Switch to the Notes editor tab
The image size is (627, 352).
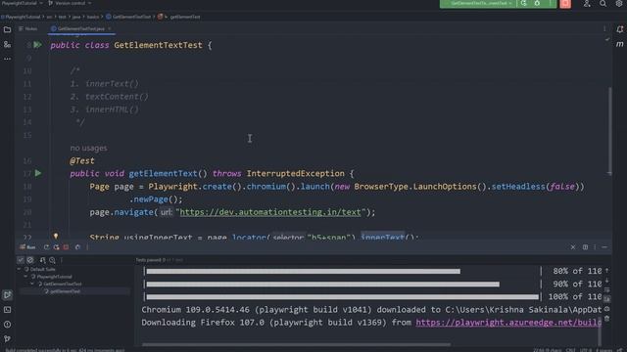pyautogui.click(x=28, y=28)
